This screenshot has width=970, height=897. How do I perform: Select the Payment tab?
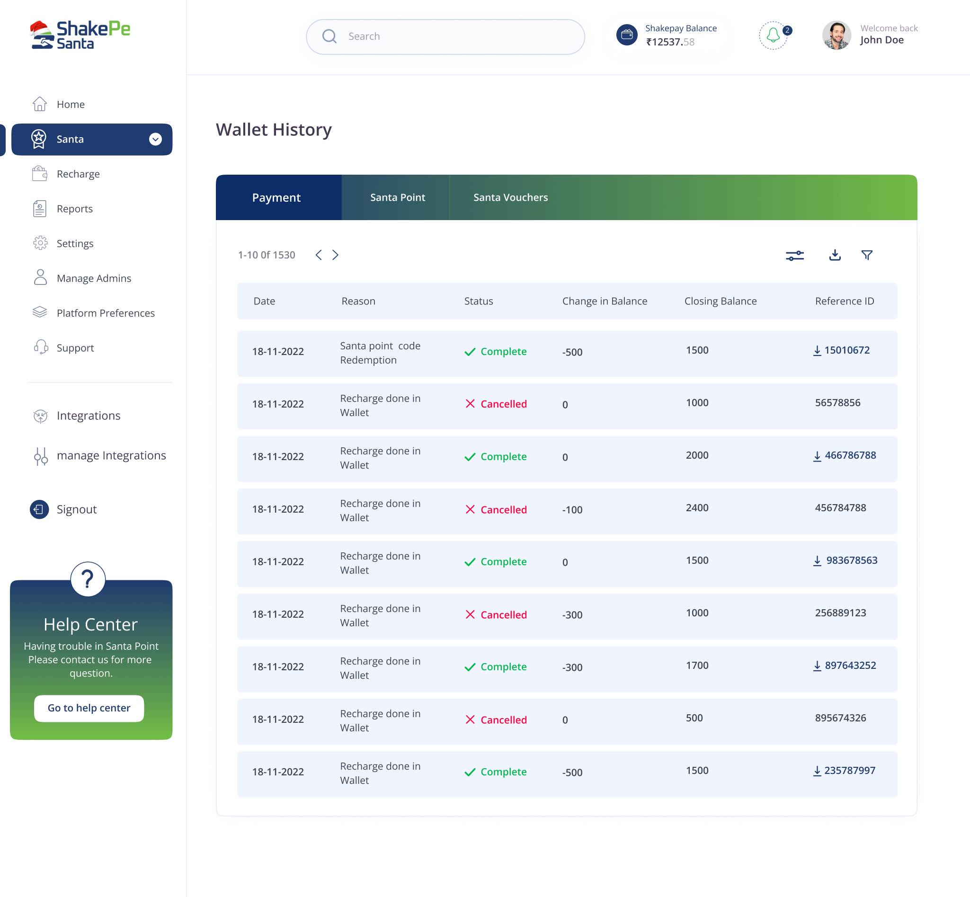[x=276, y=197]
